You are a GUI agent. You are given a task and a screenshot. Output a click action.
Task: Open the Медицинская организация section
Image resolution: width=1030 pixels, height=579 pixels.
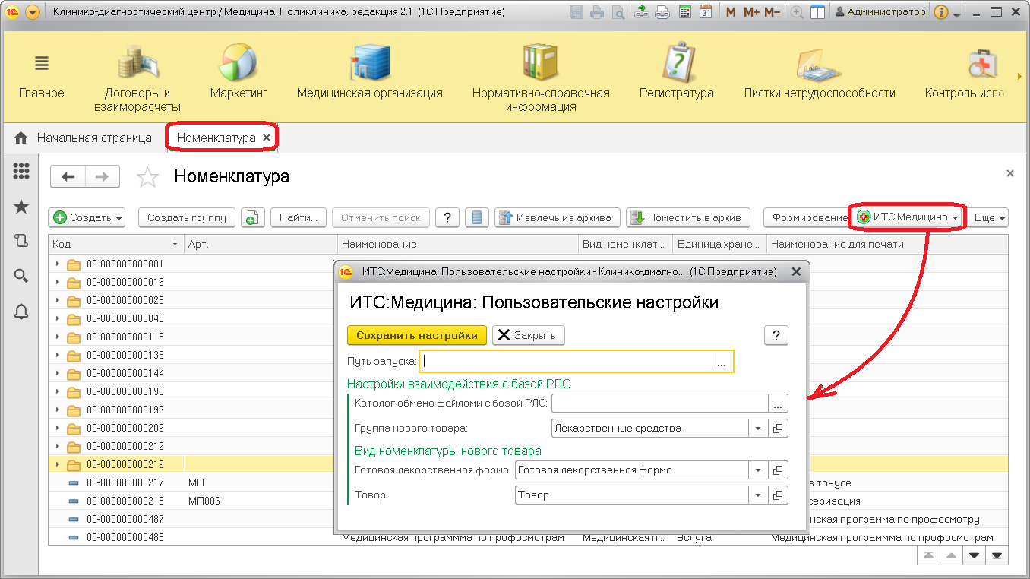coord(369,72)
